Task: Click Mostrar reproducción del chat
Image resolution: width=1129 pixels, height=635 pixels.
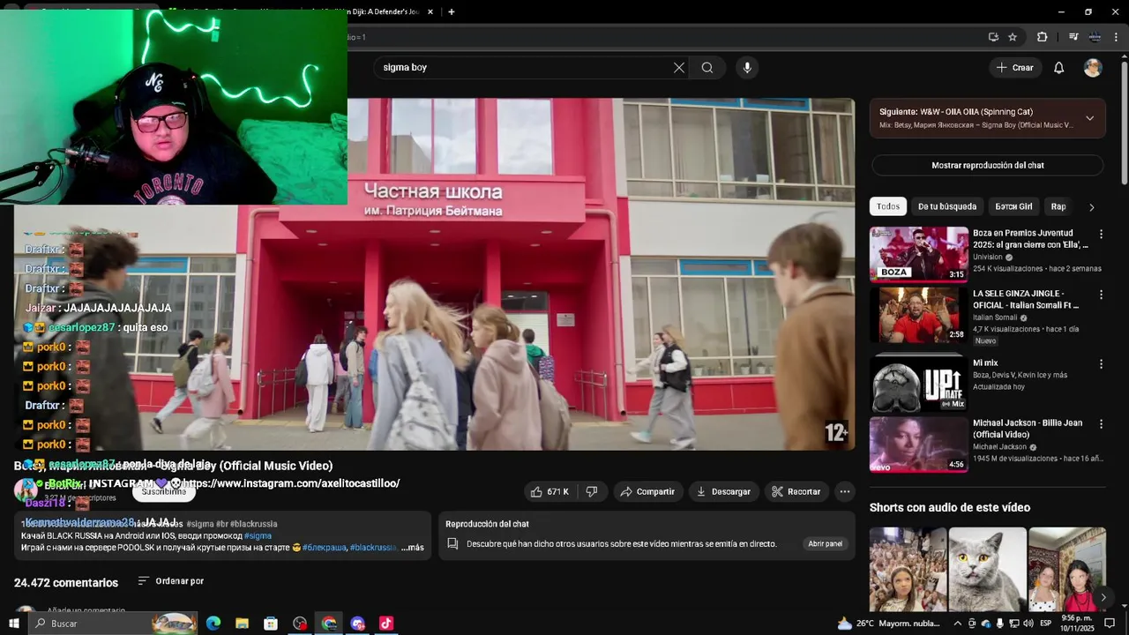Action: click(x=987, y=166)
